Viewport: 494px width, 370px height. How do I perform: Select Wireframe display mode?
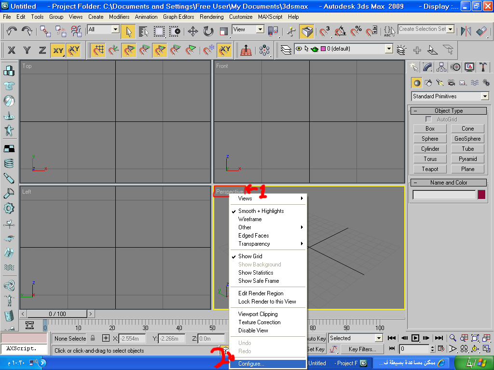(x=268, y=219)
